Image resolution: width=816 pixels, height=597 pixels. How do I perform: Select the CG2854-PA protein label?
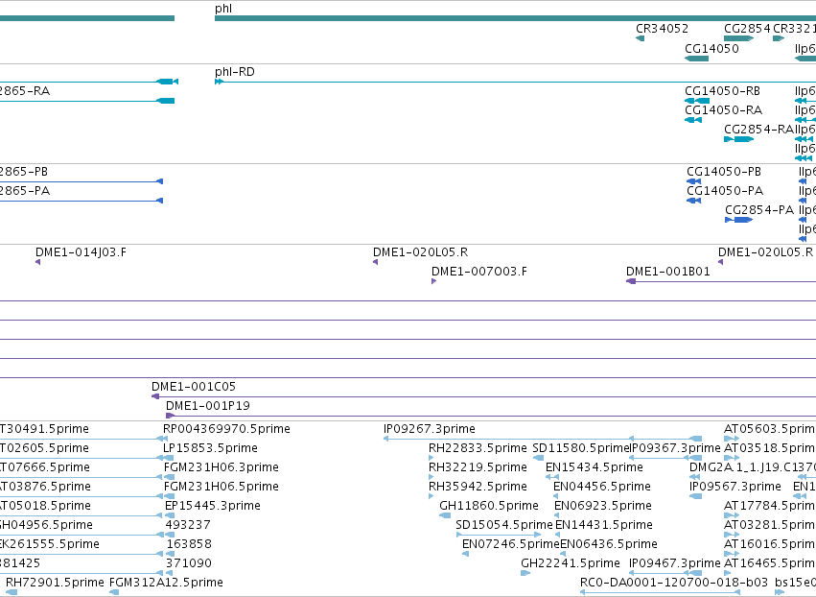759,210
